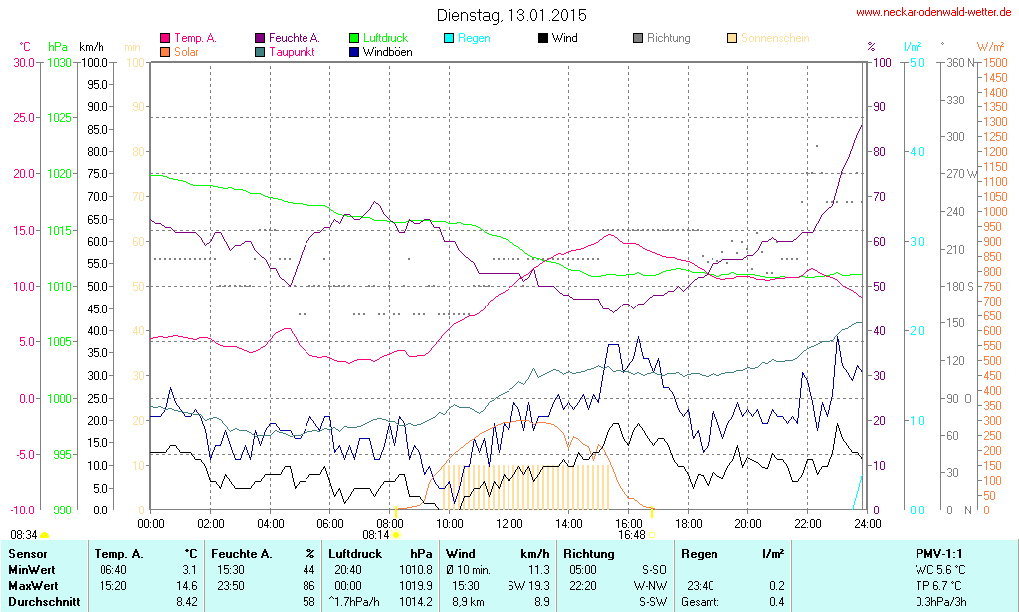
Task: Click the Sonnenschein legend swatch
Action: (732, 38)
